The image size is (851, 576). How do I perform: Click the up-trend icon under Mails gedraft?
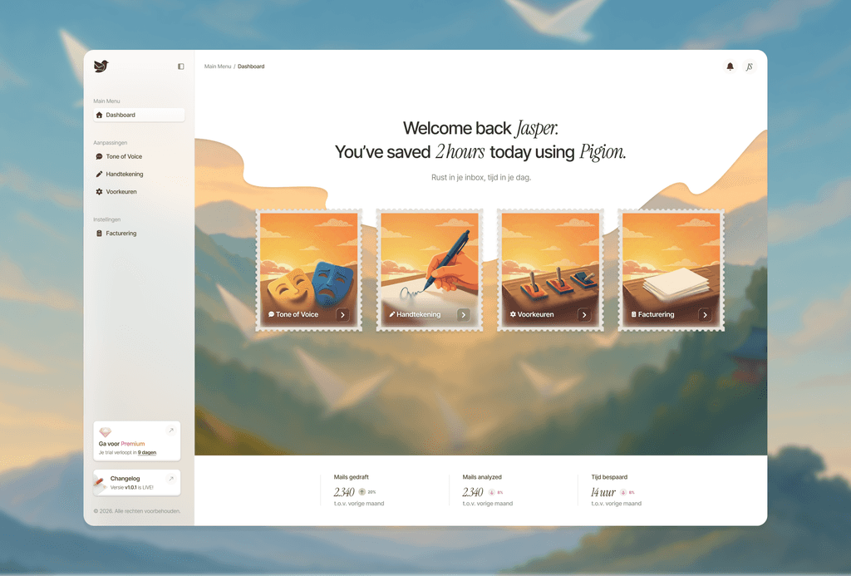click(x=362, y=492)
